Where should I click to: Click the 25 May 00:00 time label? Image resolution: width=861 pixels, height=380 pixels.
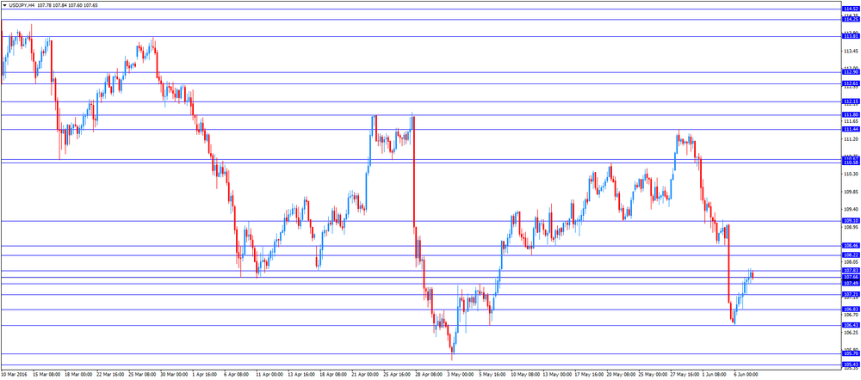pos(653,374)
